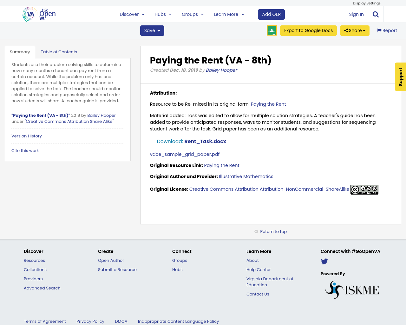Image resolution: width=406 pixels, height=325 pixels.
Task: Click the Return to top arrow icon
Action: pos(256,231)
